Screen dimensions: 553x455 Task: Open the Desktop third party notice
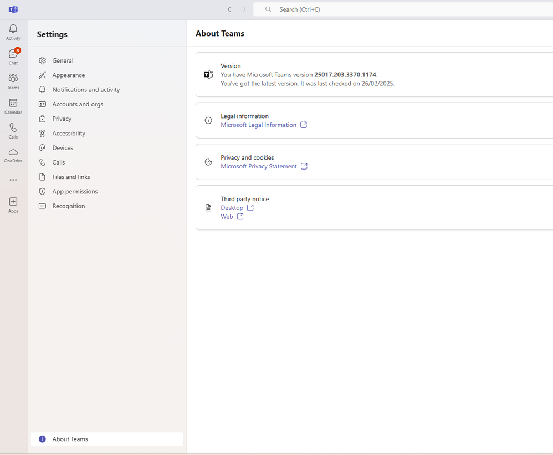(232, 208)
